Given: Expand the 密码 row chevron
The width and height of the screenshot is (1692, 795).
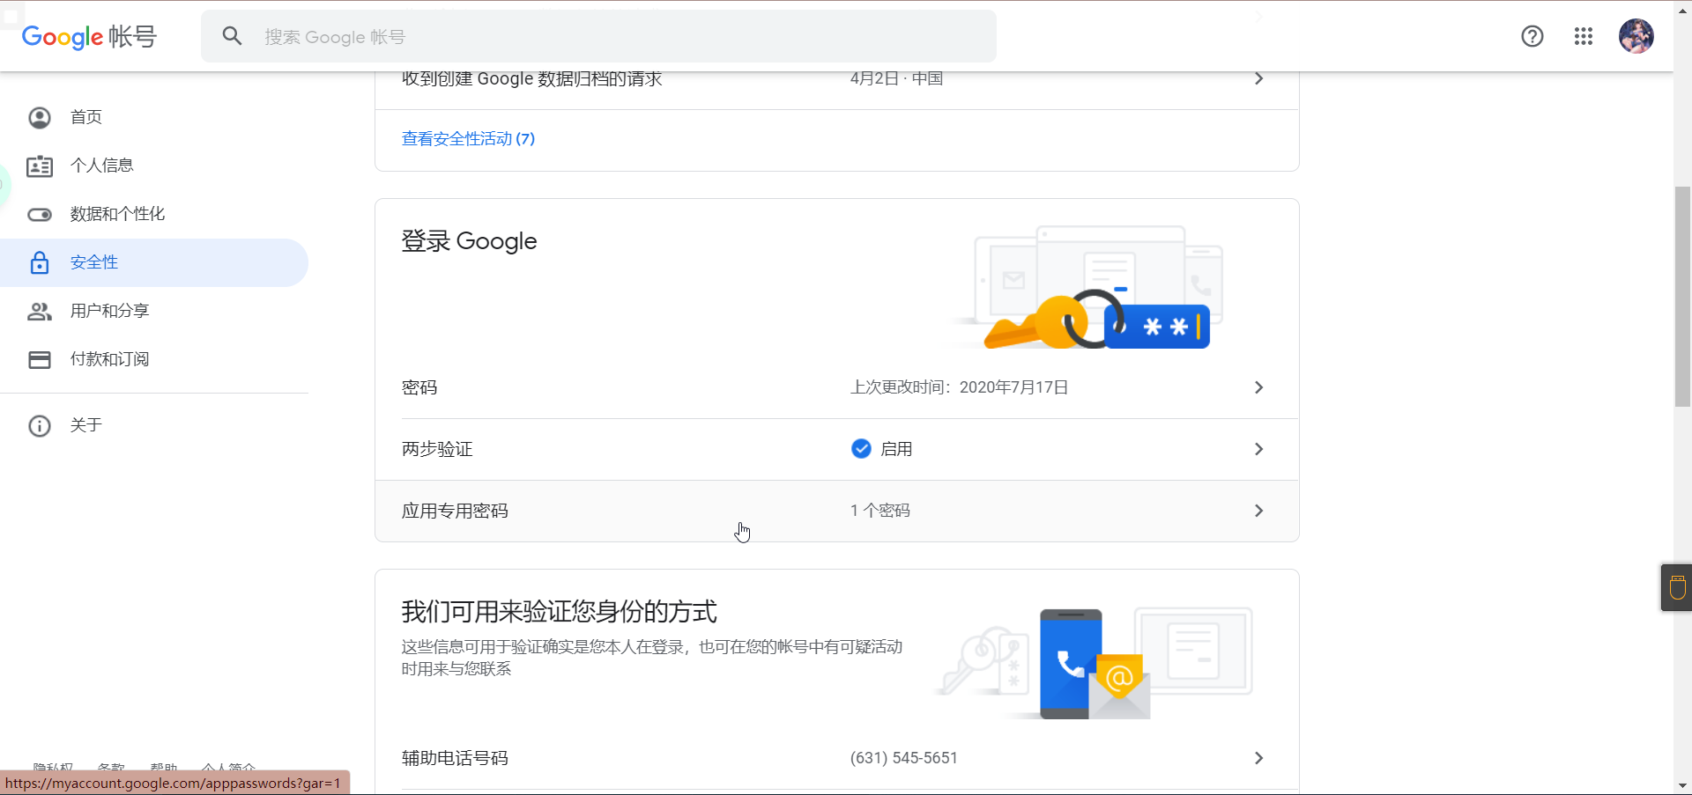Looking at the screenshot, I should pos(1258,387).
